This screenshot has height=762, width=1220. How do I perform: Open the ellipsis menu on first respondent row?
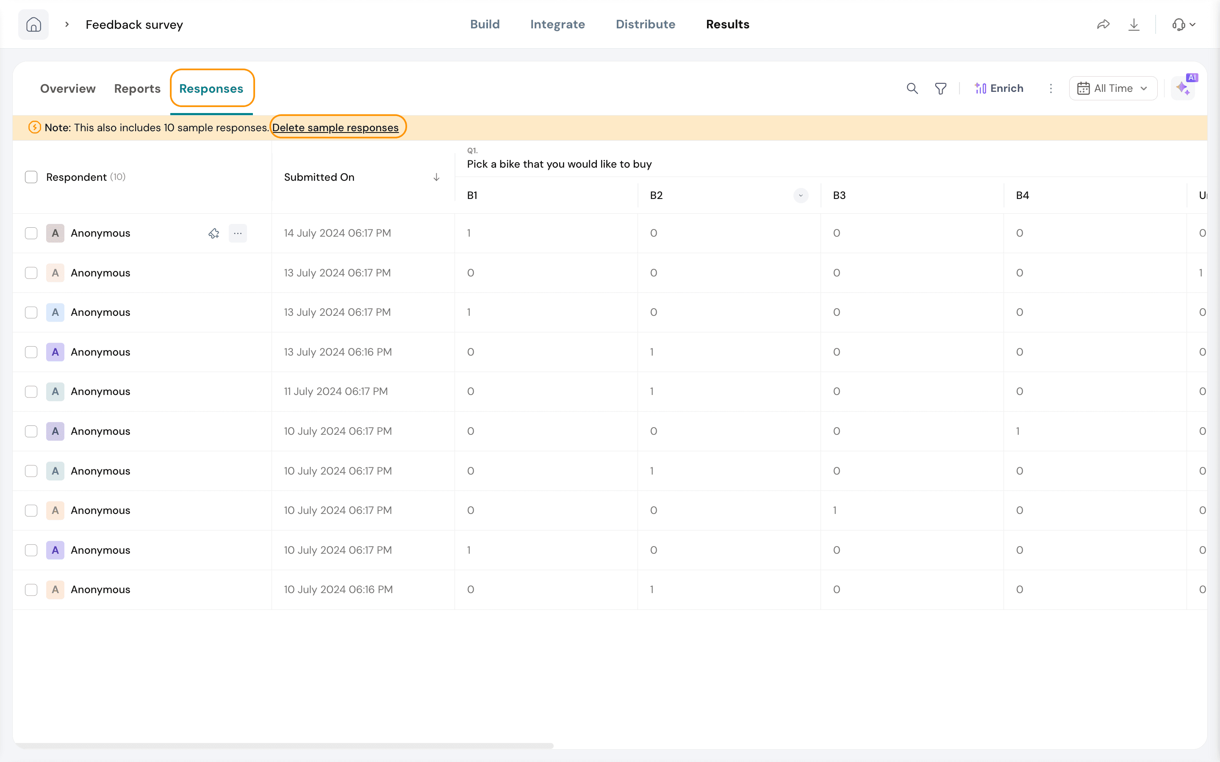[238, 233]
